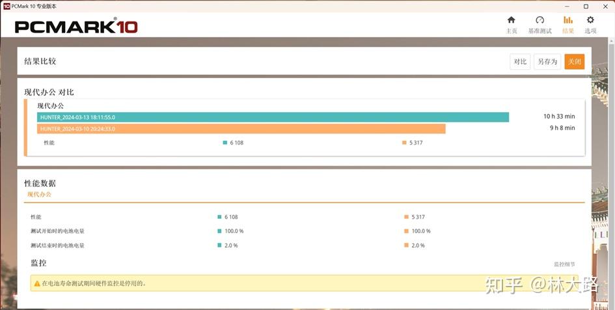The image size is (615, 310).
Task: Click the 对比 compare button
Action: pyautogui.click(x=520, y=62)
